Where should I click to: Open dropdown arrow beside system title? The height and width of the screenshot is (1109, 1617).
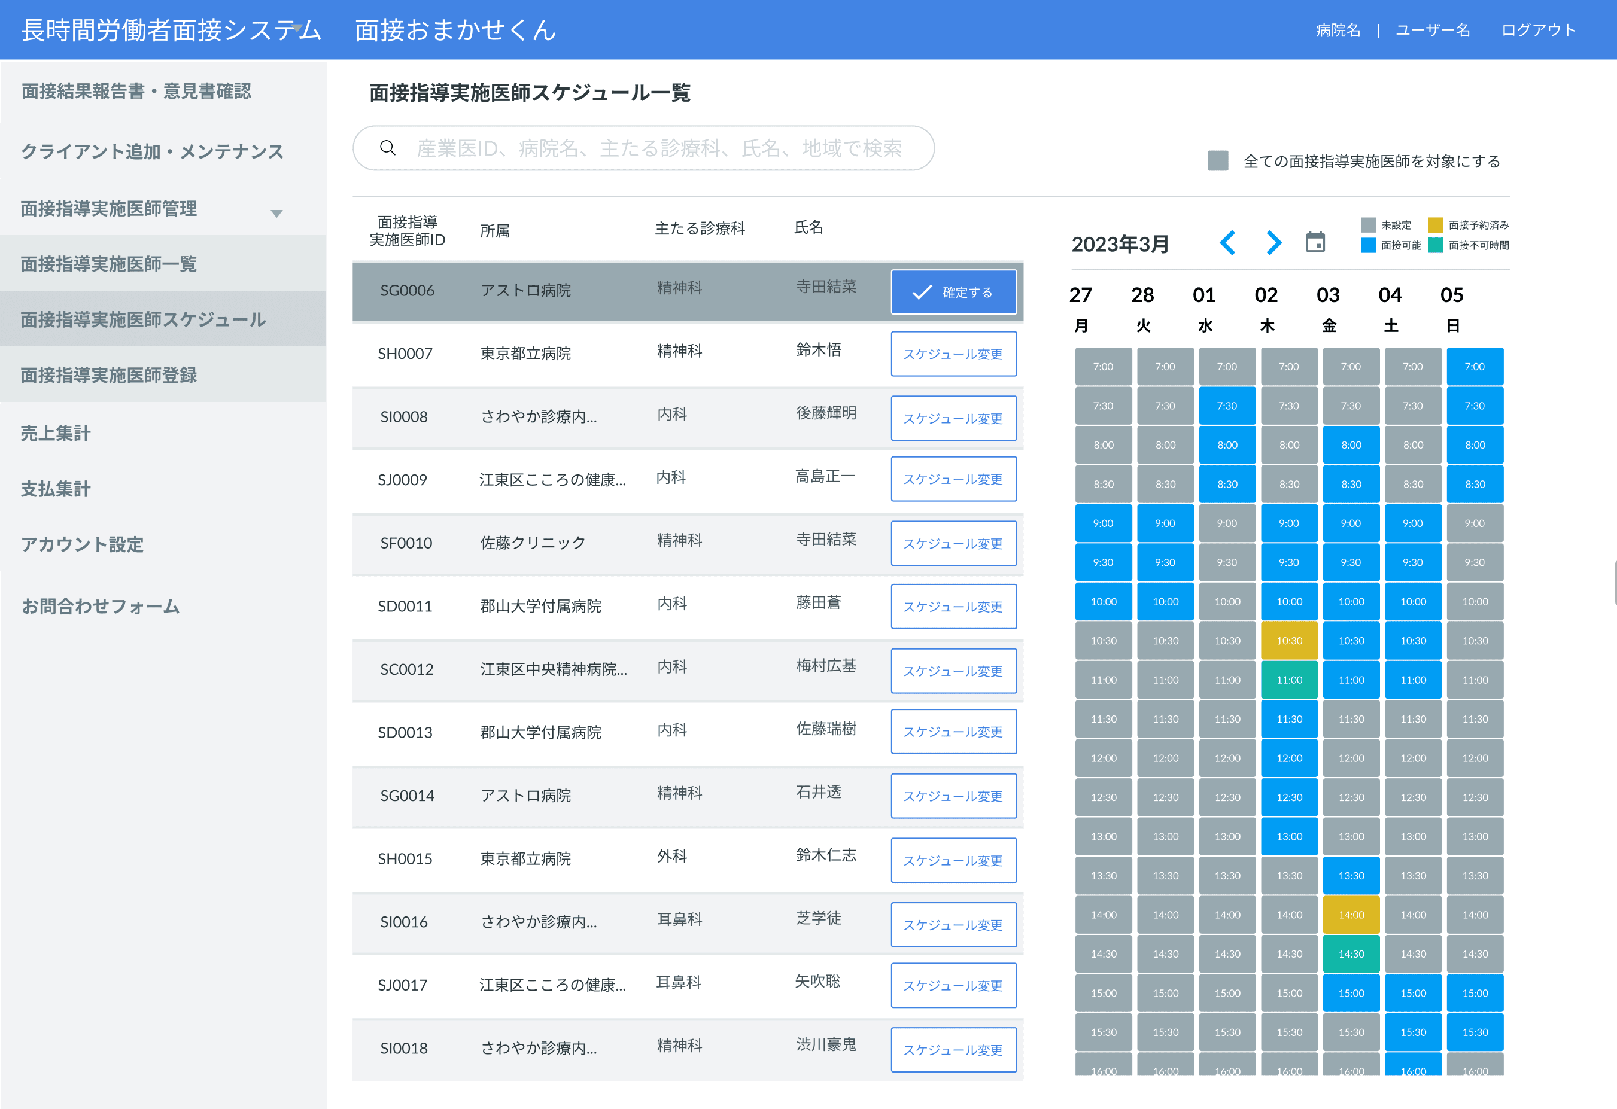pyautogui.click(x=298, y=28)
